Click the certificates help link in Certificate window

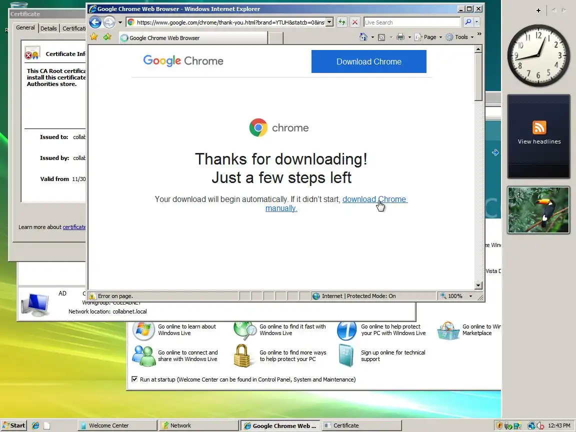click(74, 227)
